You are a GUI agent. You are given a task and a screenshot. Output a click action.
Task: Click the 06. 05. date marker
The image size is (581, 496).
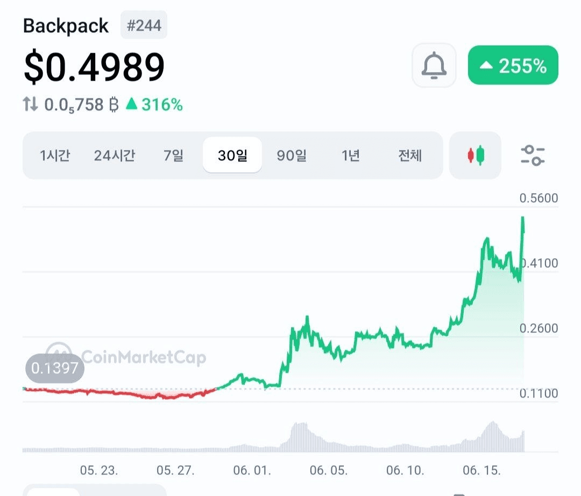[329, 470]
